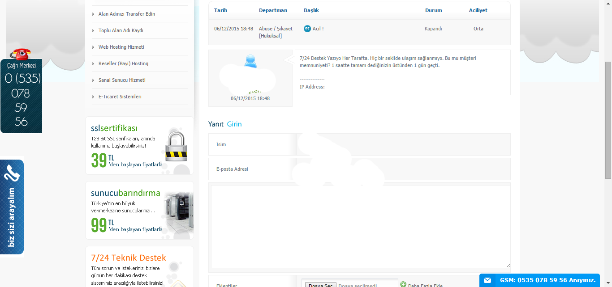This screenshot has width=612, height=287.
Task: Click the Başlık column header
Action: pos(311,10)
